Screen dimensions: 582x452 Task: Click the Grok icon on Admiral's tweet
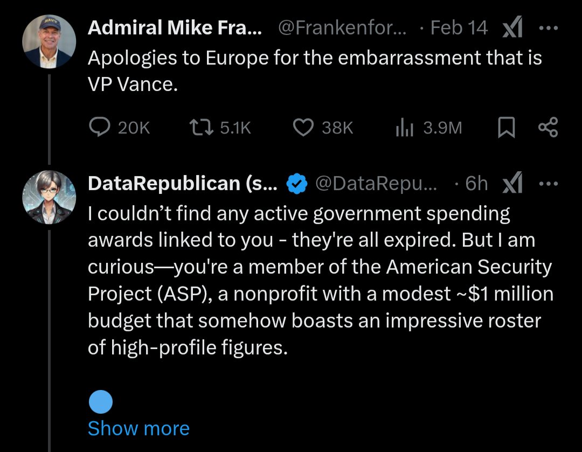[512, 27]
